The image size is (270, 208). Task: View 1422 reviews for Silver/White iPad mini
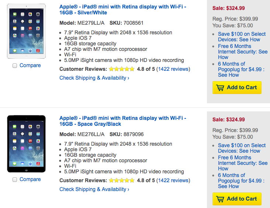coord(173,69)
